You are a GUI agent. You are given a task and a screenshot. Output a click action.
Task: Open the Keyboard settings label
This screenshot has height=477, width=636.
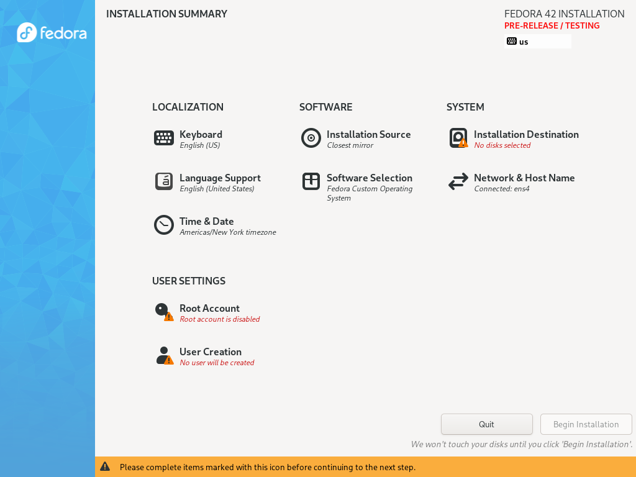click(201, 134)
